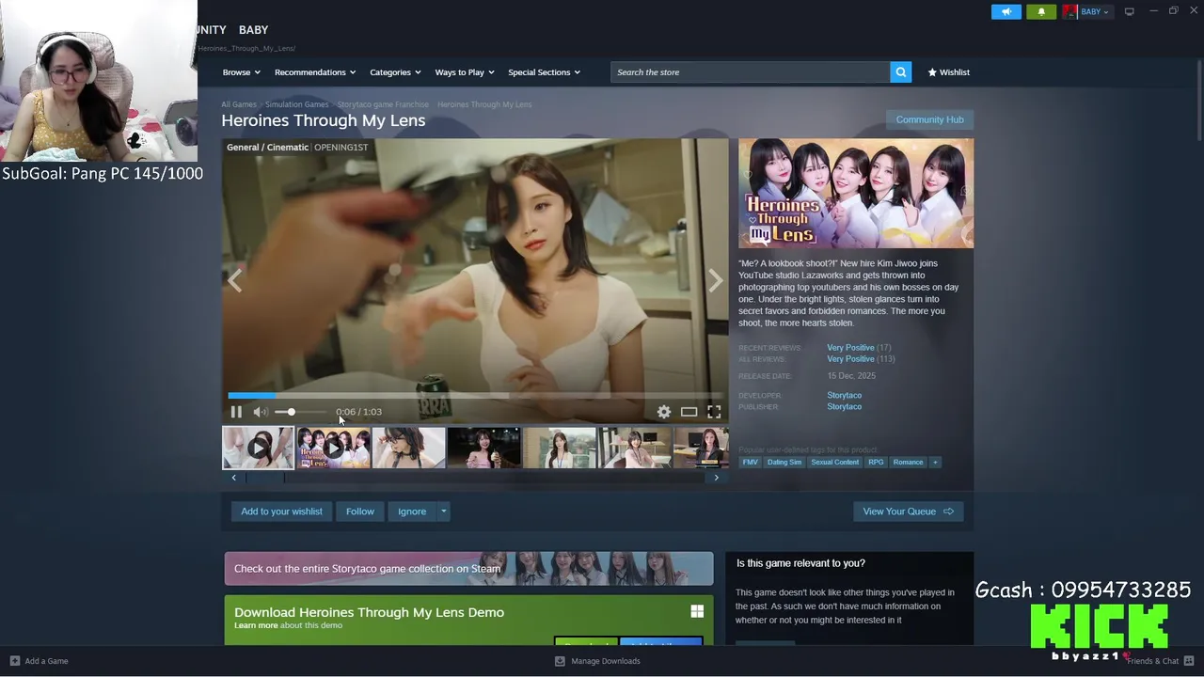Toggle theater mode rectangle icon

[x=689, y=412]
